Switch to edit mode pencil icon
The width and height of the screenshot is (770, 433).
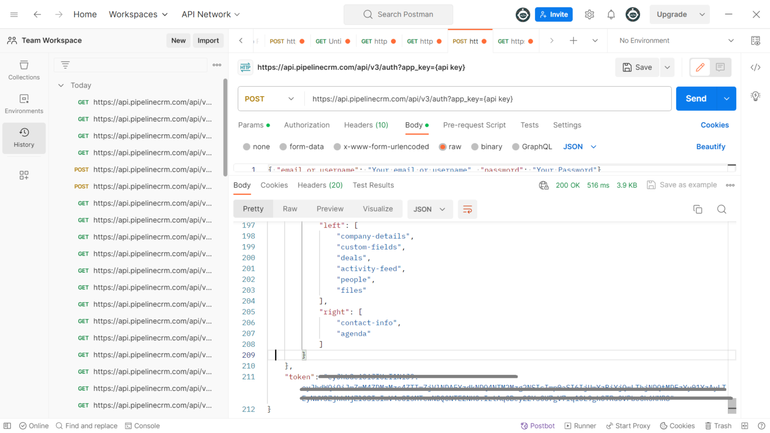click(700, 67)
